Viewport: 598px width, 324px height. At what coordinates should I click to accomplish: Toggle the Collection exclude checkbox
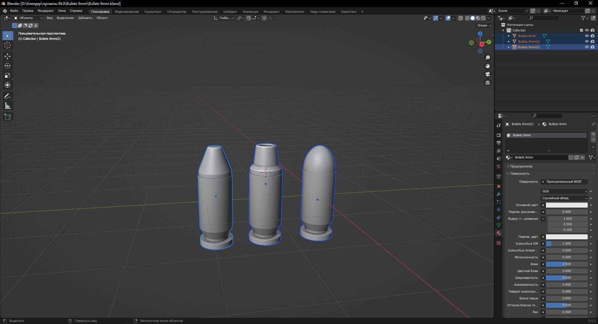pyautogui.click(x=581, y=30)
